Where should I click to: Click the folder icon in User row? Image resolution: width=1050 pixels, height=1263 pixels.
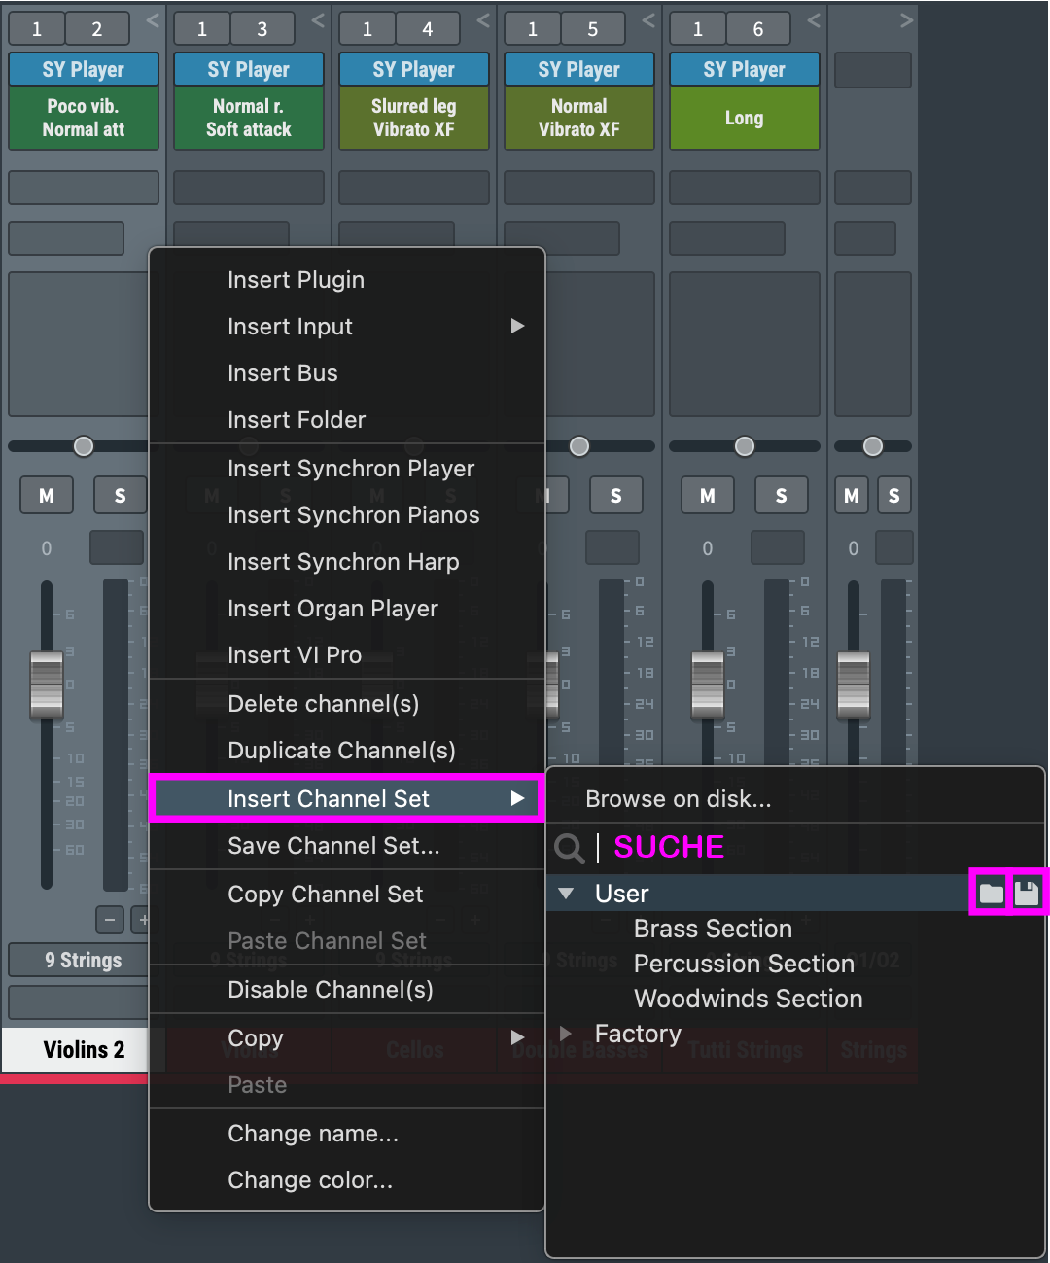coord(991,893)
